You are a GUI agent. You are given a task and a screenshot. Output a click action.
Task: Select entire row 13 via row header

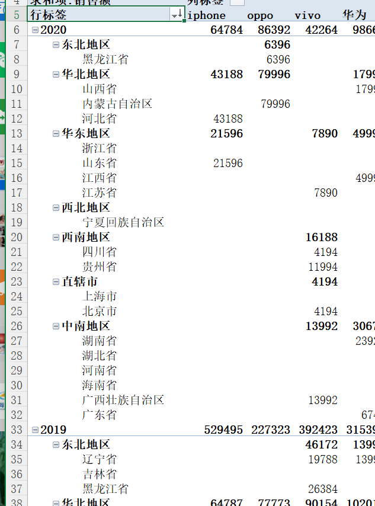click(x=17, y=133)
